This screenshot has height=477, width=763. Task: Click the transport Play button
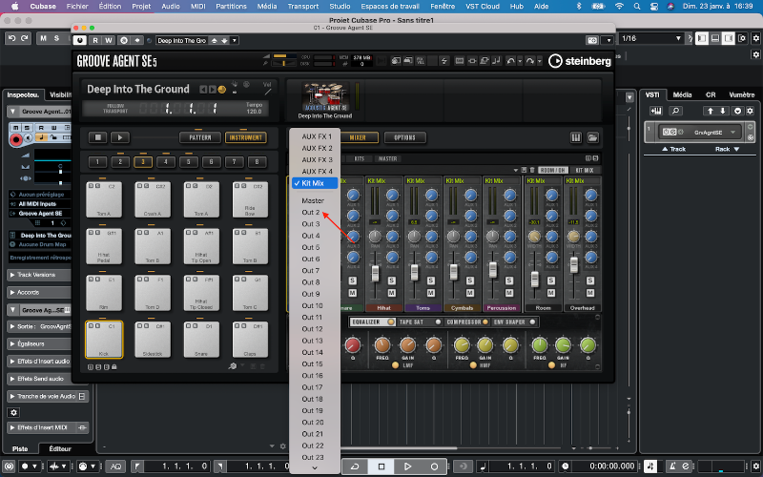click(408, 467)
